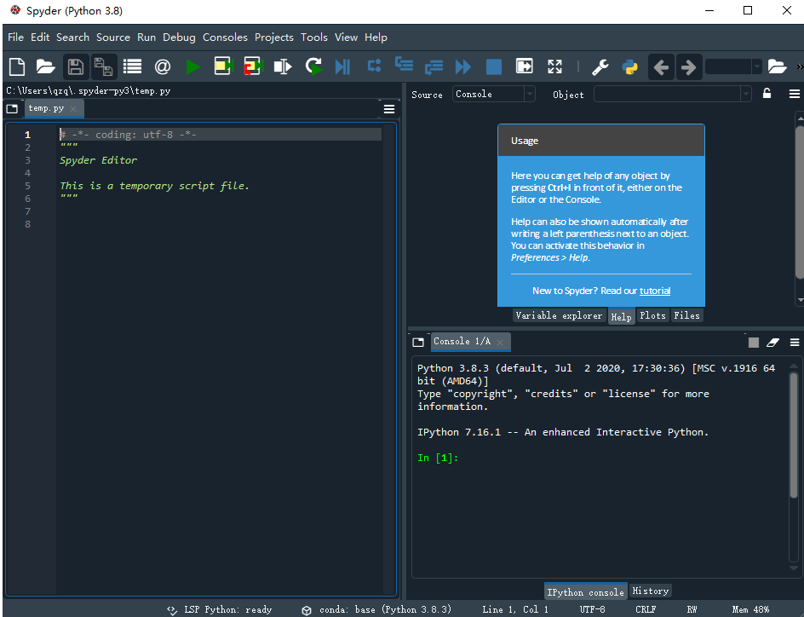Continue debug execution double-arrow icon

coord(463,66)
